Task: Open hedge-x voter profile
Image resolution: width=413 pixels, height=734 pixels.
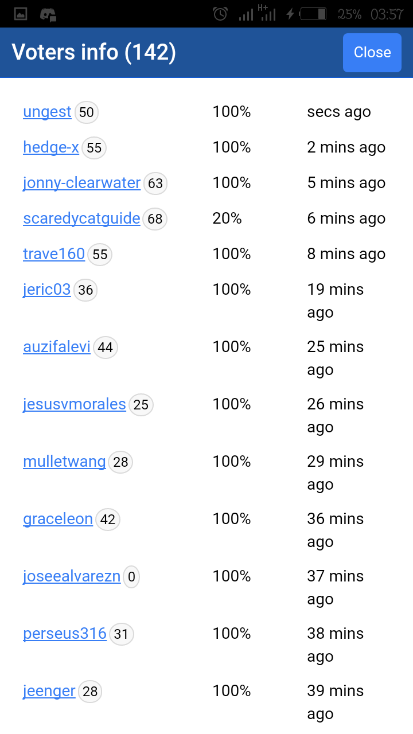Action: pyautogui.click(x=51, y=147)
